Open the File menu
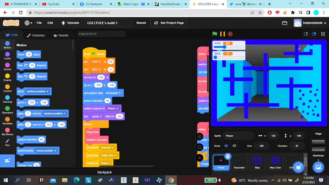Viewport: 329px width, 185px height. (x=39, y=23)
